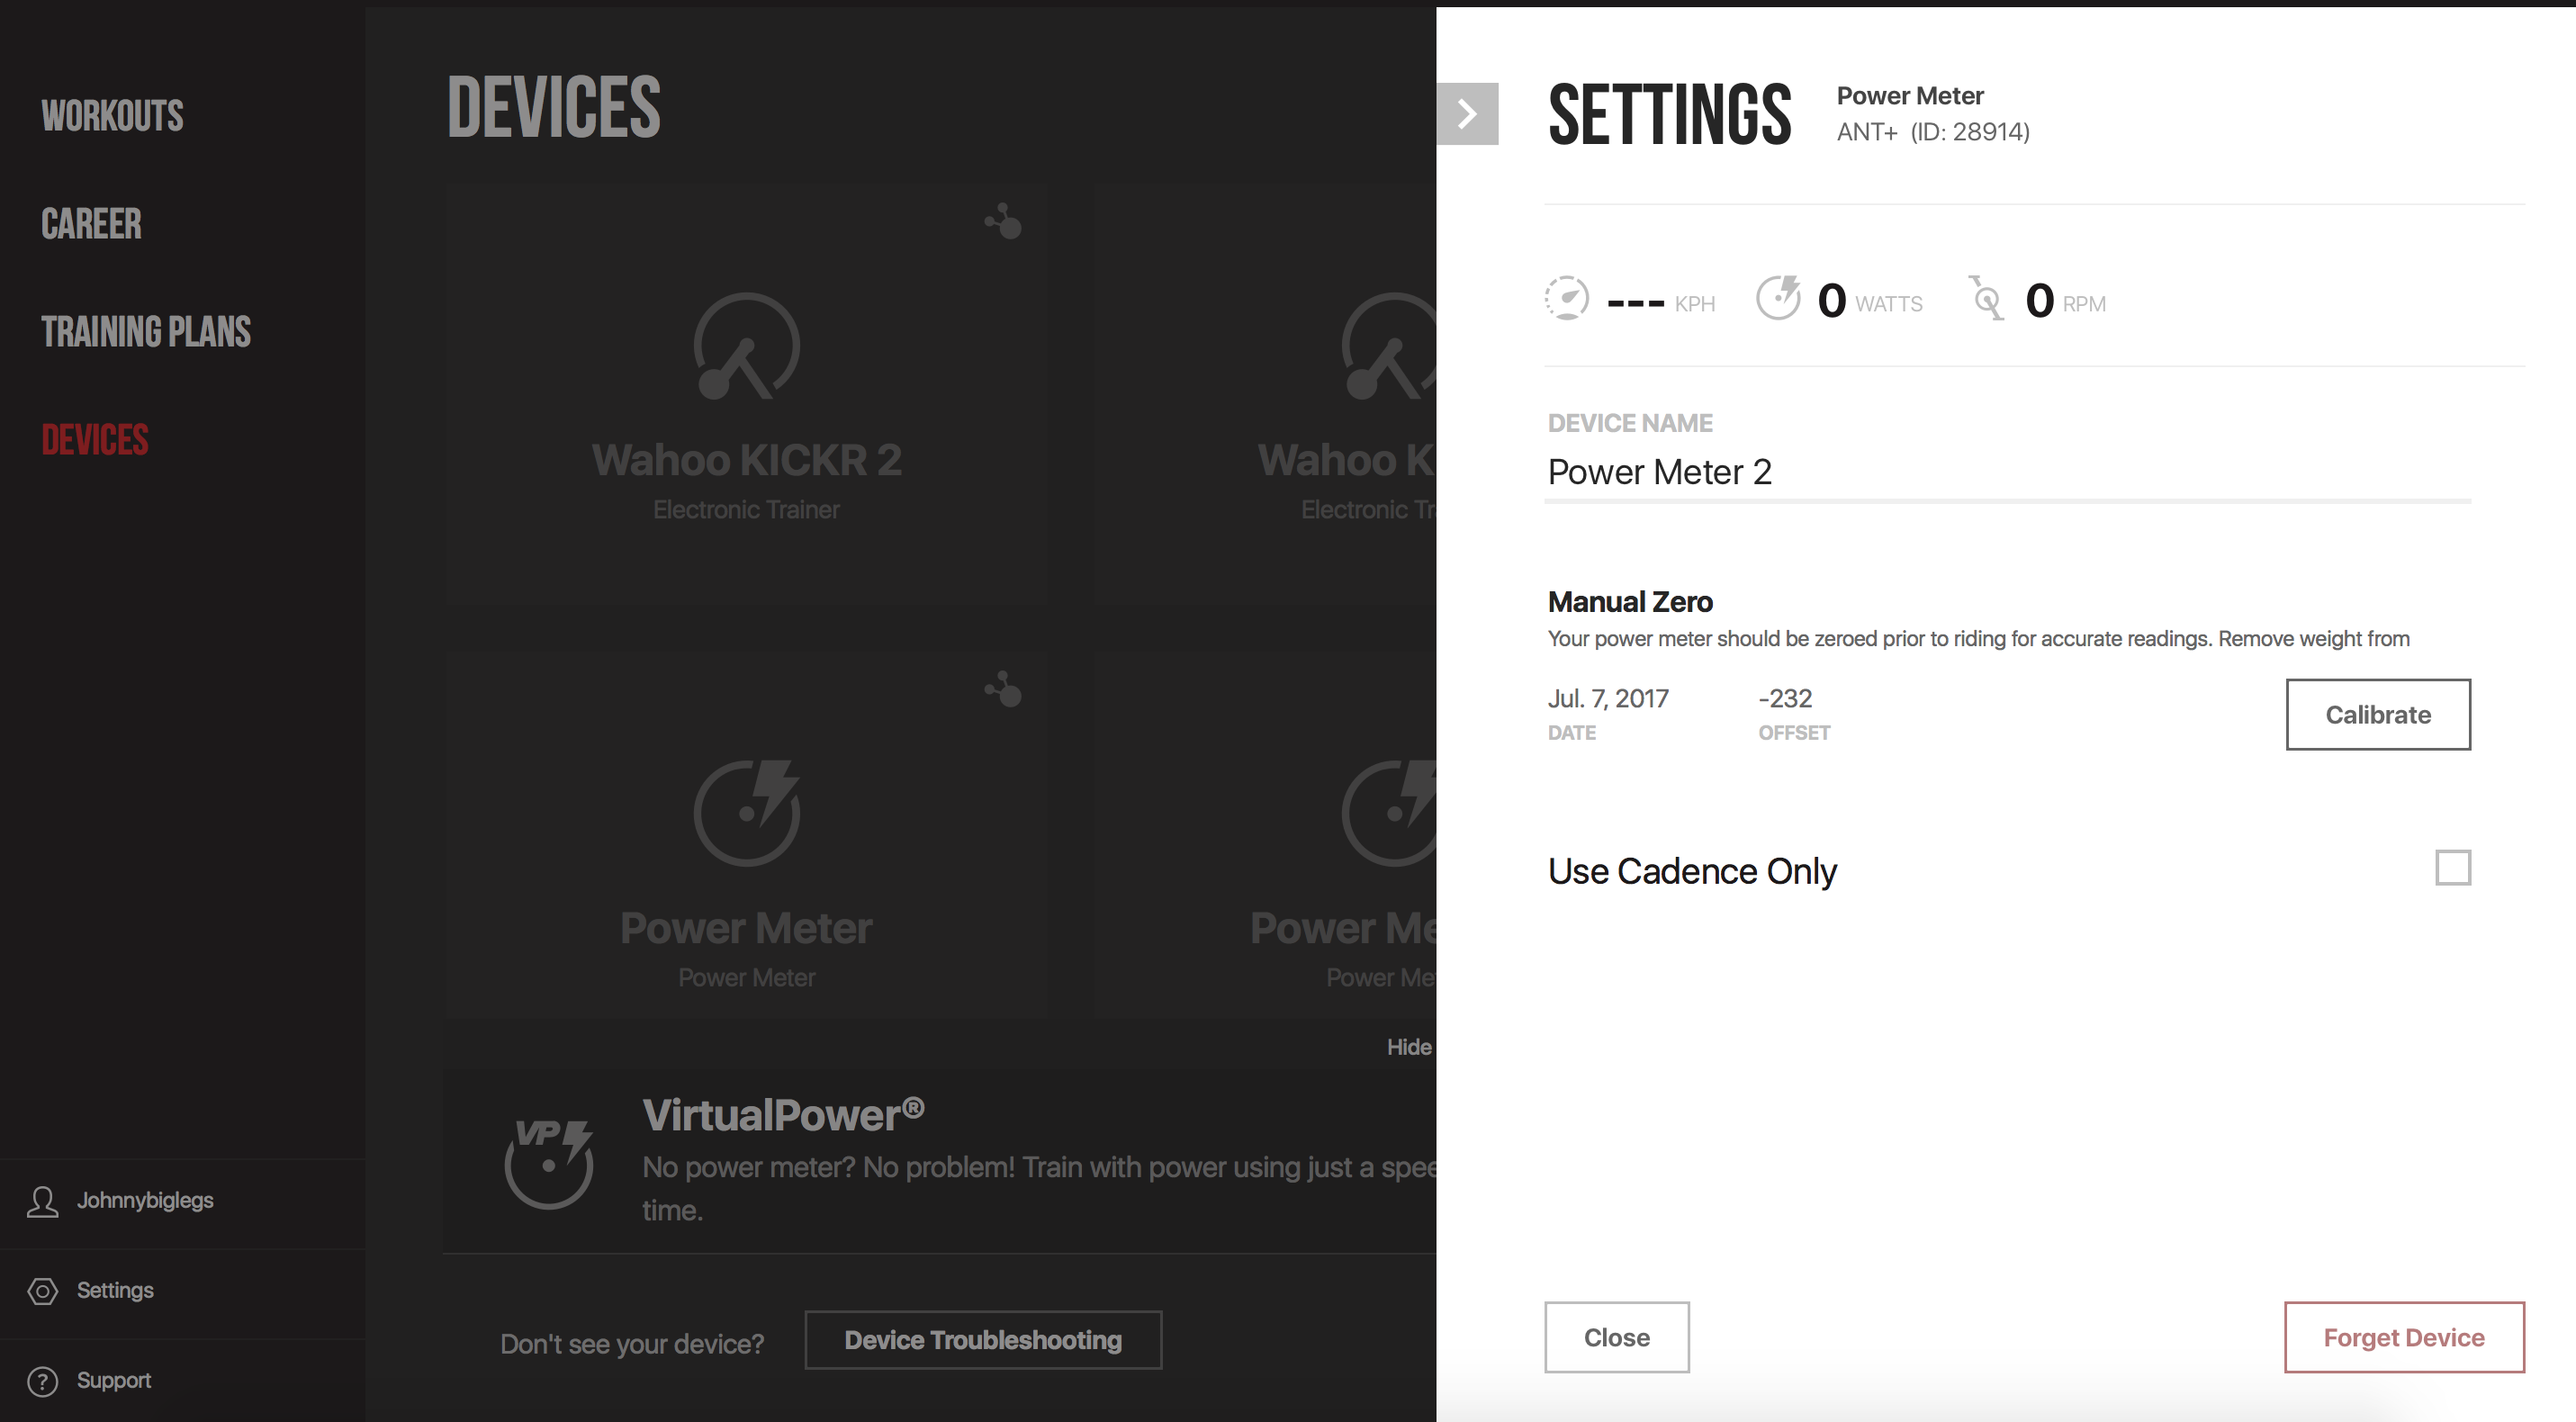Click the ANT+ icon on Wahoo KICKR 2
The image size is (2576, 1422).
(x=1003, y=221)
